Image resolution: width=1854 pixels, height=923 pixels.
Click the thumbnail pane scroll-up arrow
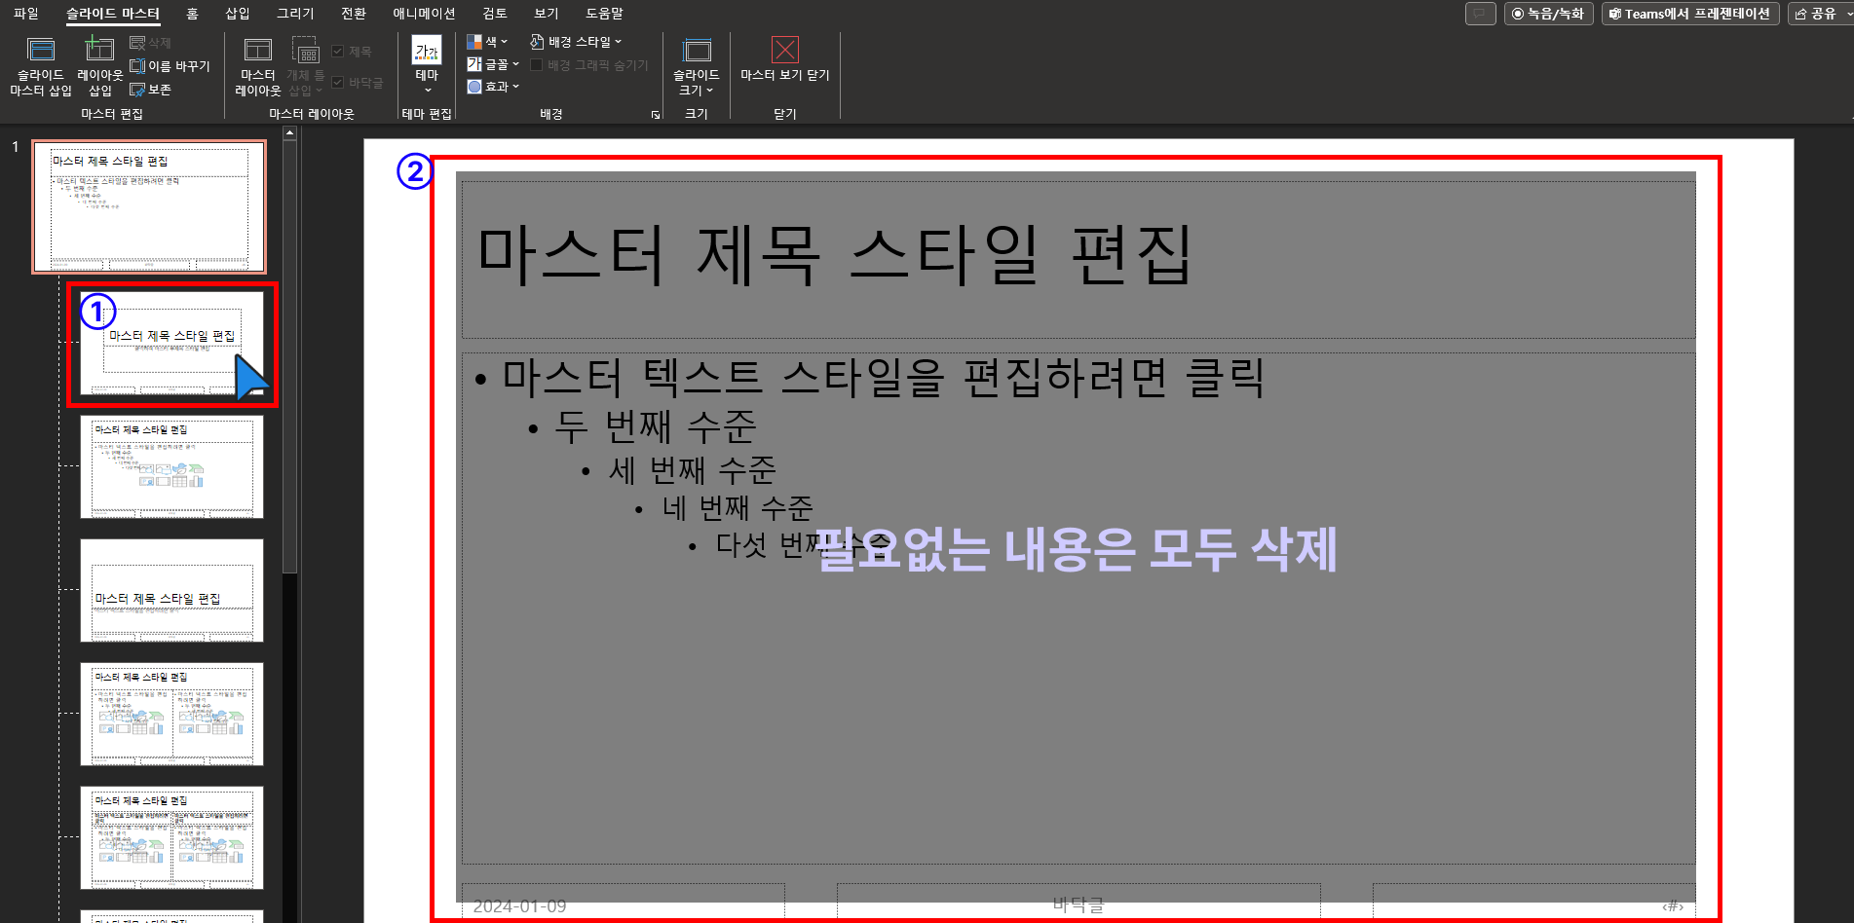(x=289, y=133)
